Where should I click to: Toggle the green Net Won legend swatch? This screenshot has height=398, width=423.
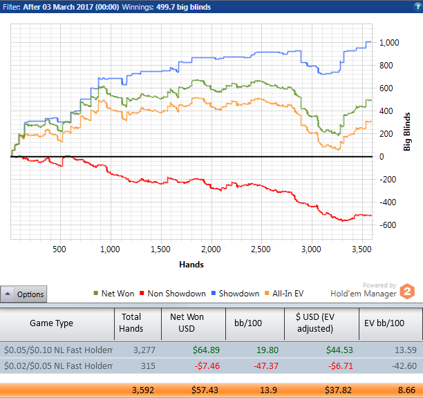point(95,293)
